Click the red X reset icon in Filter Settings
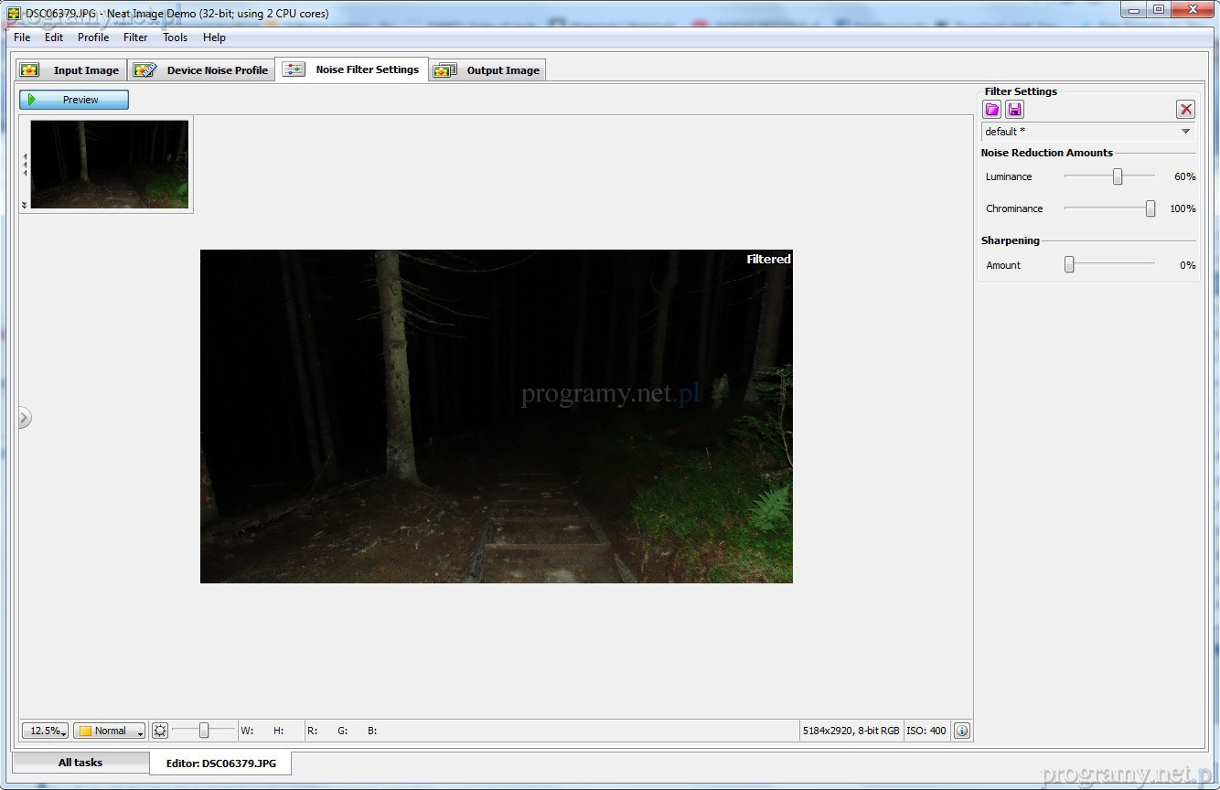This screenshot has width=1220, height=790. [1185, 110]
